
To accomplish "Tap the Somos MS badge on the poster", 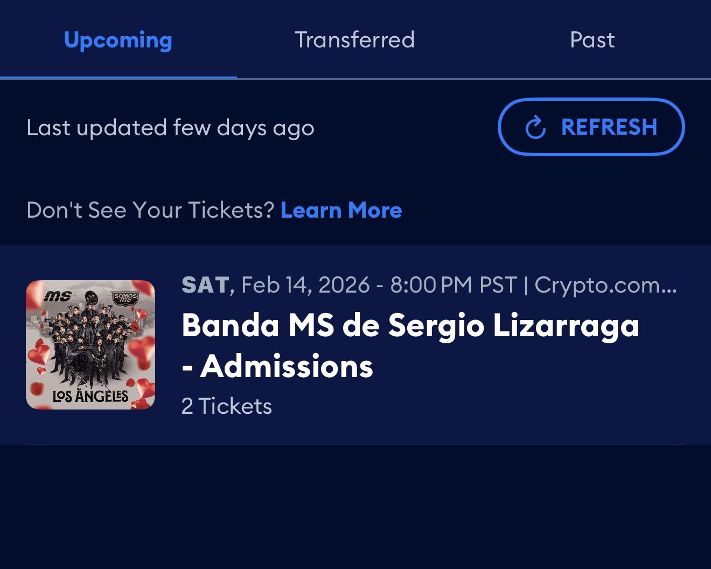I will [126, 298].
